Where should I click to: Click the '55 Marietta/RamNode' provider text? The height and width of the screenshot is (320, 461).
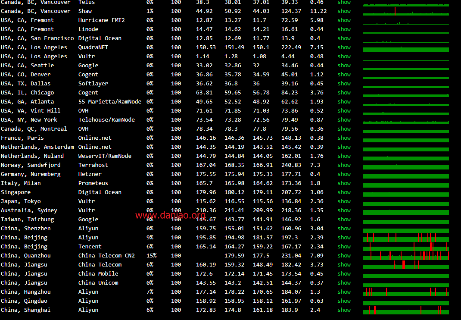pos(110,102)
